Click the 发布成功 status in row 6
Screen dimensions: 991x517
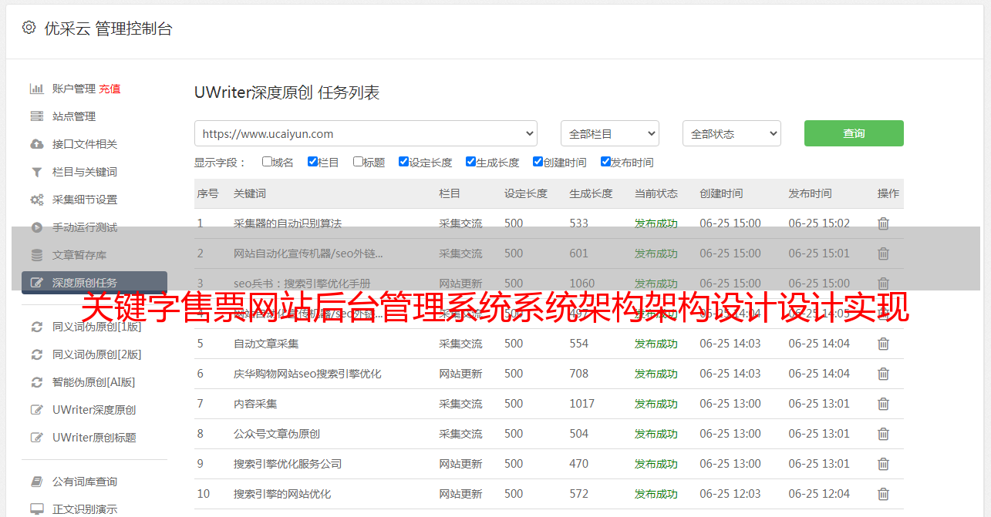pyautogui.click(x=656, y=374)
